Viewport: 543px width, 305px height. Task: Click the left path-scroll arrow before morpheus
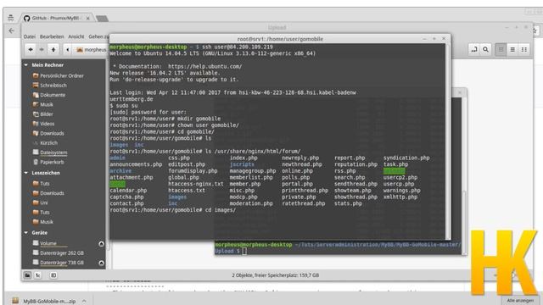(68, 50)
